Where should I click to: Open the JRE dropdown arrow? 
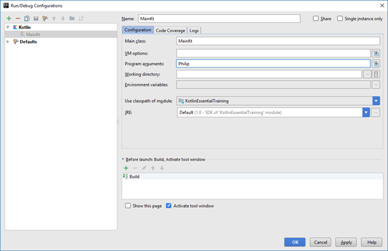[x=366, y=112]
